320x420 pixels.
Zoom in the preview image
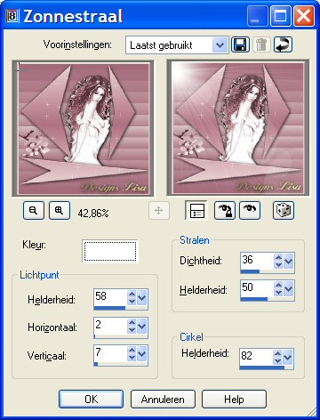pos(60,210)
